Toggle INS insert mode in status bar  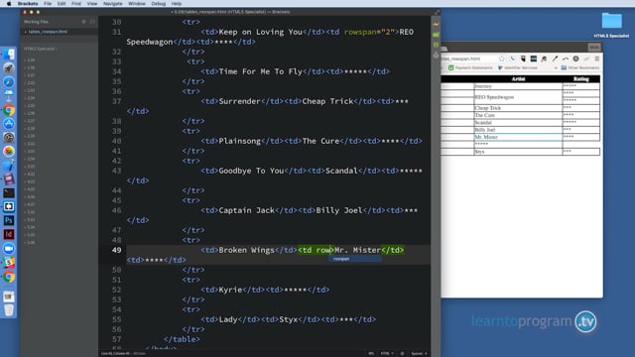tap(371, 353)
